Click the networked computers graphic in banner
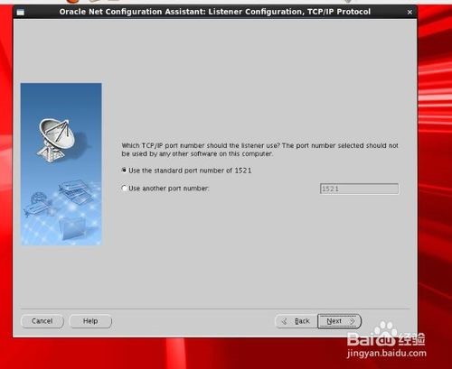Screen dimensions: 452x369 point(75,191)
